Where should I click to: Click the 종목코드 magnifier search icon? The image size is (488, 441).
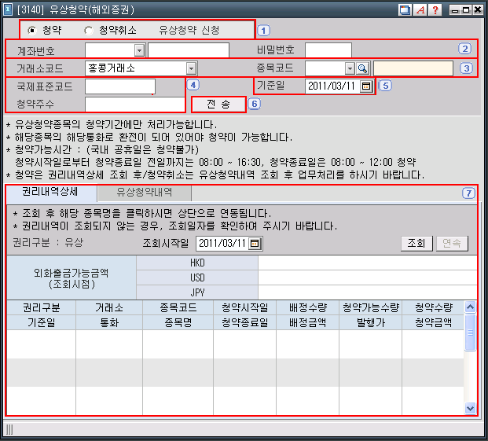362,68
